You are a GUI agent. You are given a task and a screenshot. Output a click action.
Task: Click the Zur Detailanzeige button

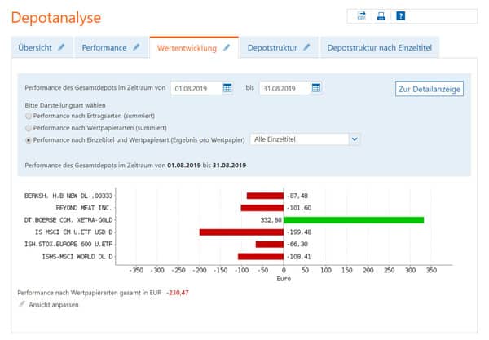430,89
